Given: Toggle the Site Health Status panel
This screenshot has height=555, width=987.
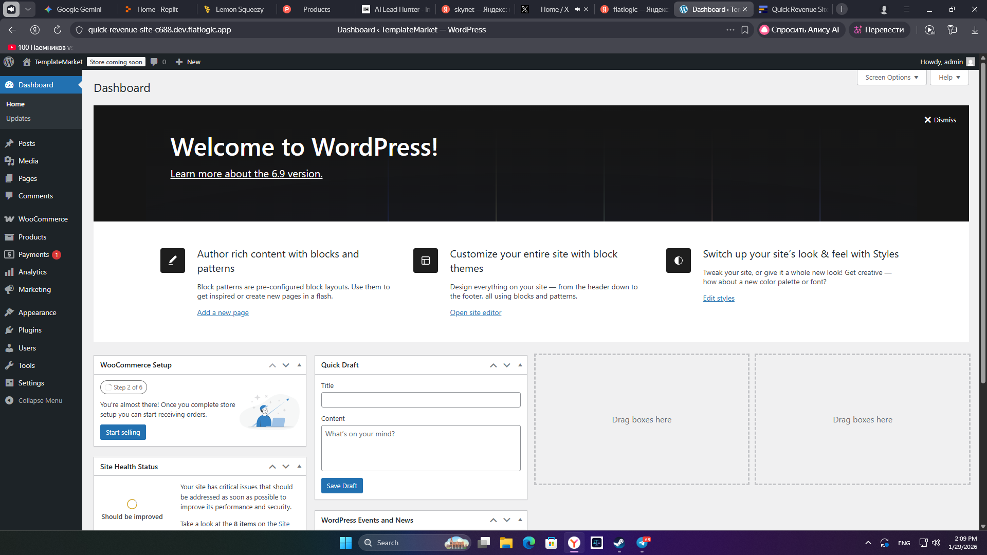Looking at the screenshot, I should click(x=299, y=467).
